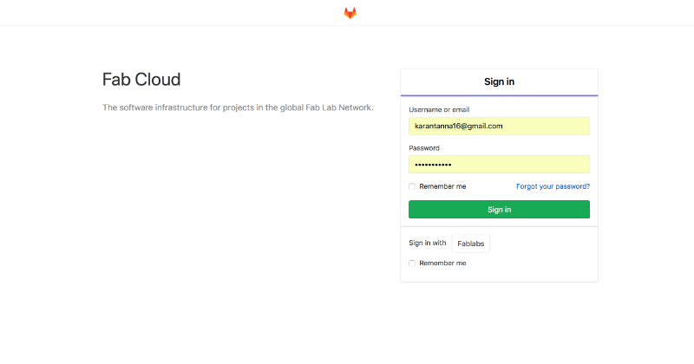The image size is (694, 364).
Task: Click the Username or email label
Action: tap(439, 110)
